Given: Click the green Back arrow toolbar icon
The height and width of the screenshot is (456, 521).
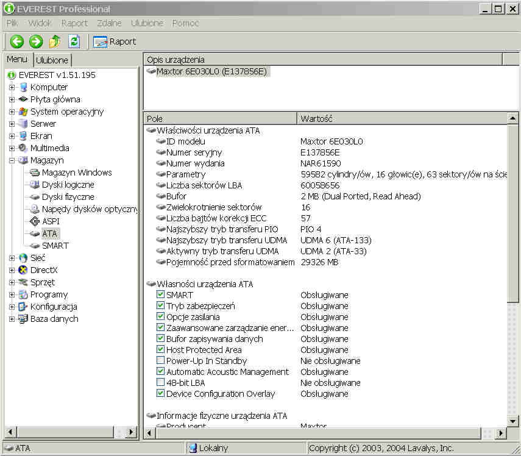Looking at the screenshot, I should [x=17, y=41].
